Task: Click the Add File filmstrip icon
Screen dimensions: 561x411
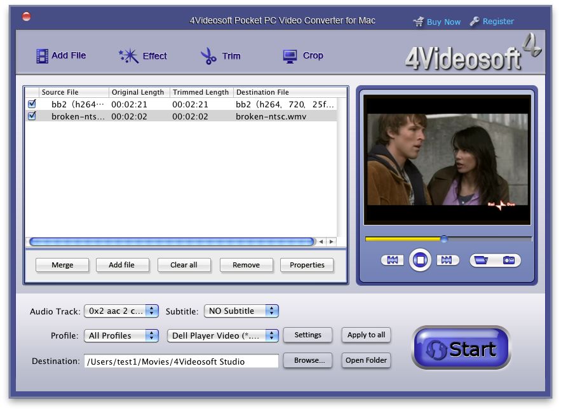Action: [x=42, y=56]
